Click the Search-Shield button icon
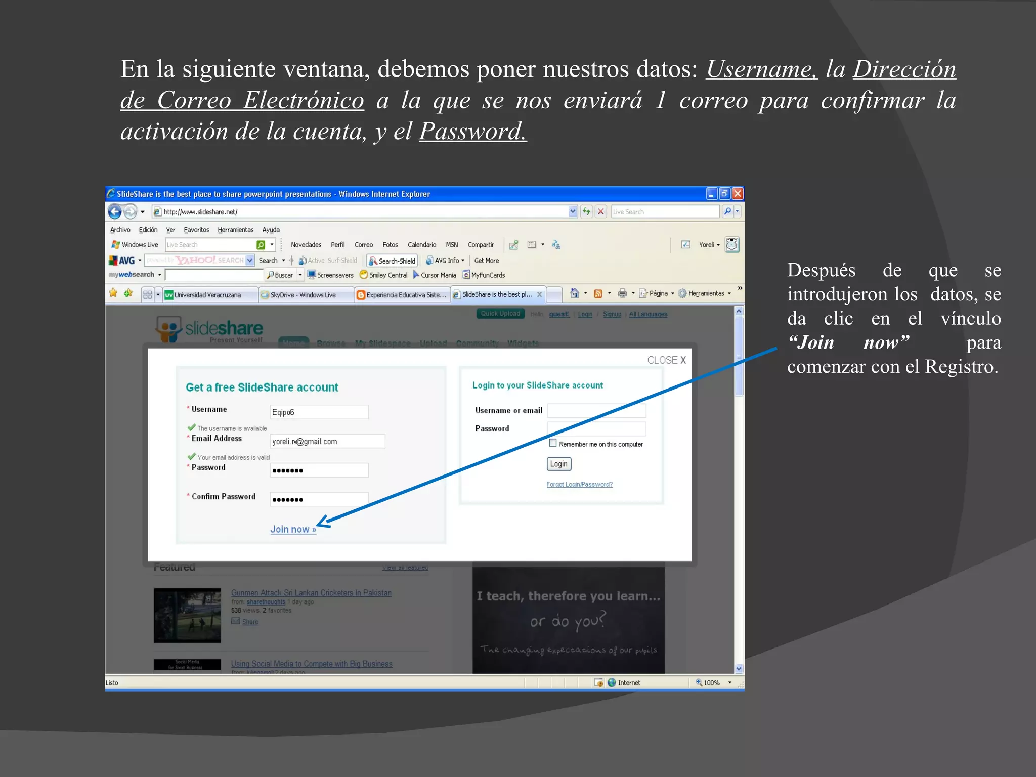1036x777 pixels. (x=373, y=261)
